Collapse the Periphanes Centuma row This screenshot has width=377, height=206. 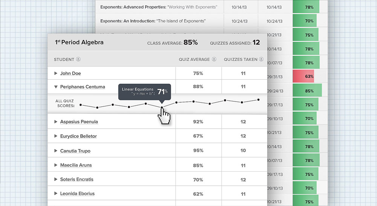pos(56,87)
